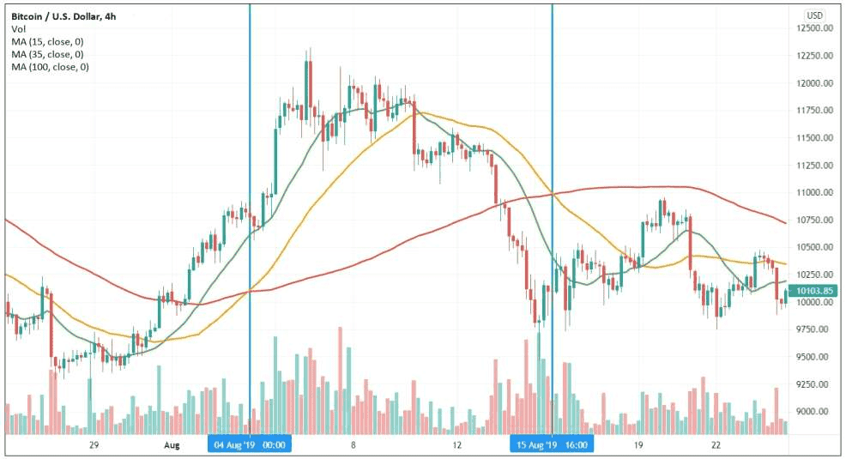Click the current price tag 10103.85

[x=815, y=291]
